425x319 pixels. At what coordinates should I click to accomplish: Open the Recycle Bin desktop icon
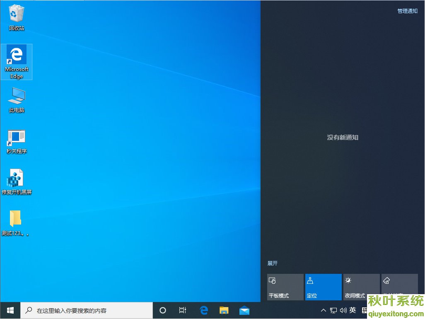[16, 18]
